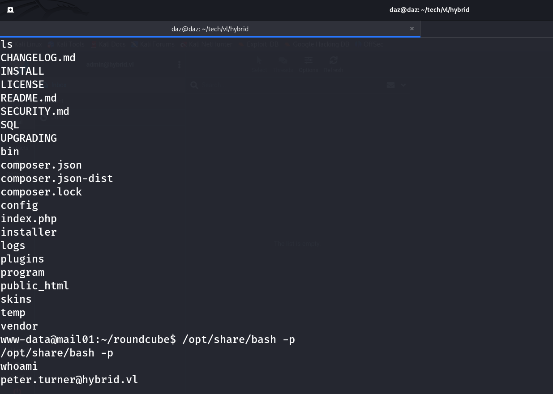Image resolution: width=553 pixels, height=394 pixels.
Task: Click composer.lock in the terminal listing
Action: 41,192
